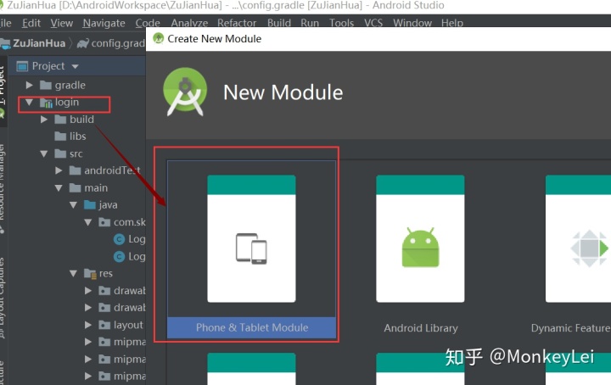Select the build folder icon

(60, 119)
